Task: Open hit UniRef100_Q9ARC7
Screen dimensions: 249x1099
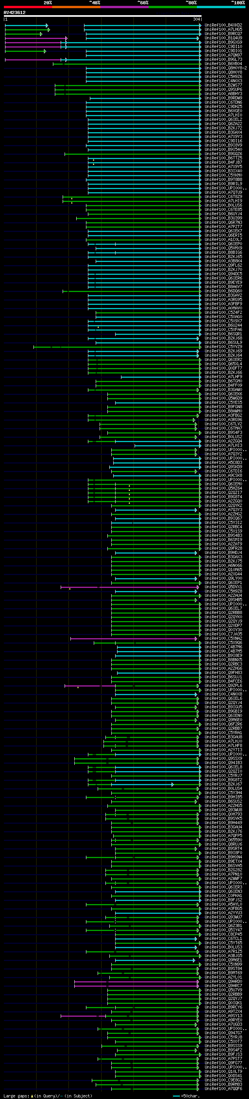Action: [x=223, y=986]
